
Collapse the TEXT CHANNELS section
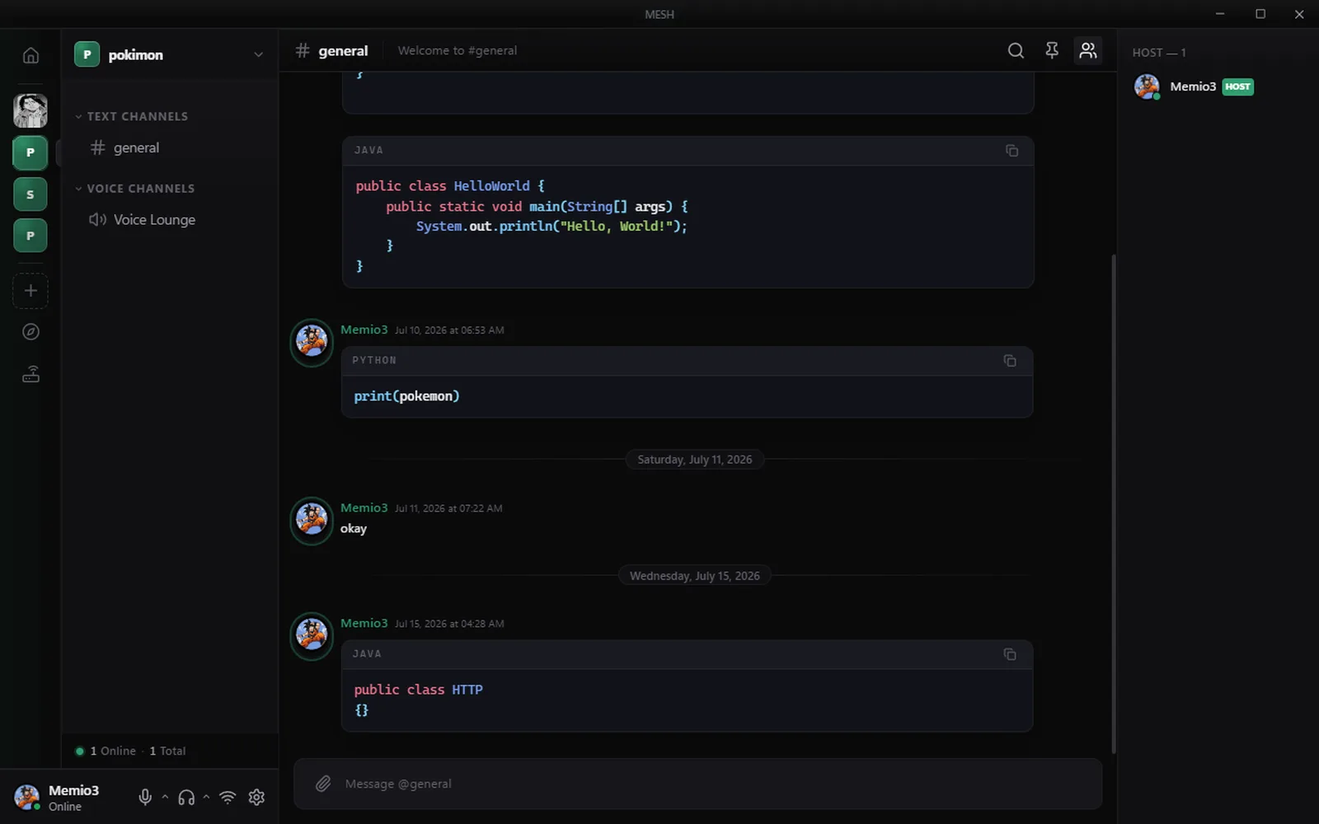tap(132, 116)
